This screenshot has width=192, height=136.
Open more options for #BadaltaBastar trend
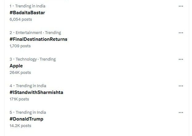(x=181, y=6)
